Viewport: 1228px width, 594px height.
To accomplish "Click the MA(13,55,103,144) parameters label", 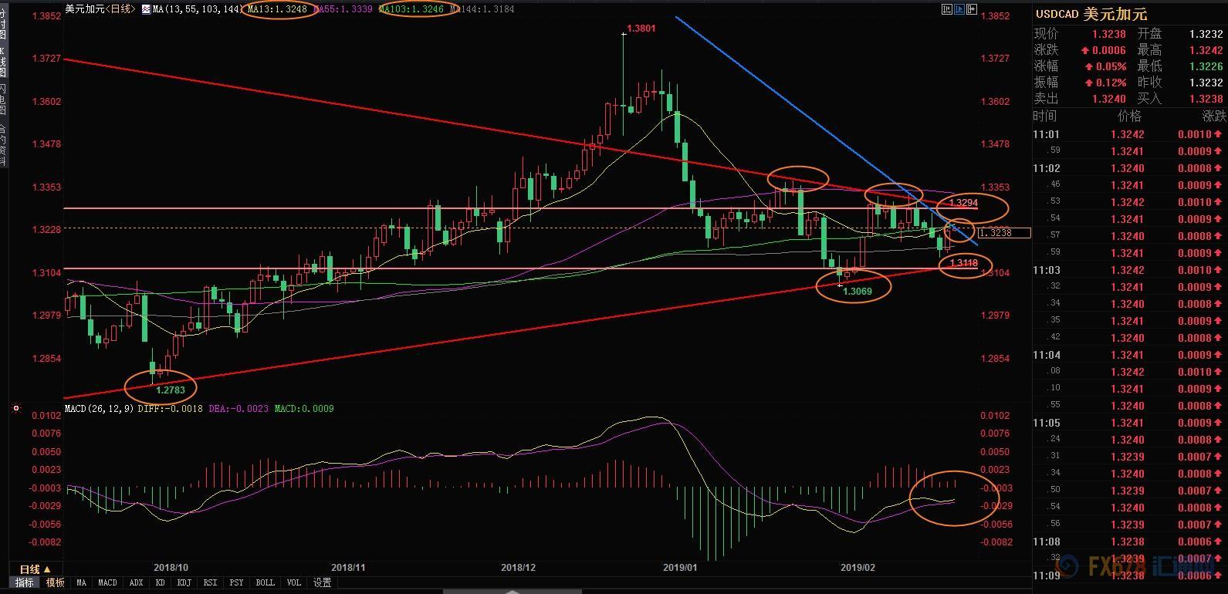I will [197, 9].
